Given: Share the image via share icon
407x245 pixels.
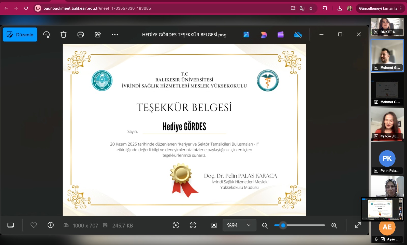Looking at the screenshot, I should click(98, 35).
